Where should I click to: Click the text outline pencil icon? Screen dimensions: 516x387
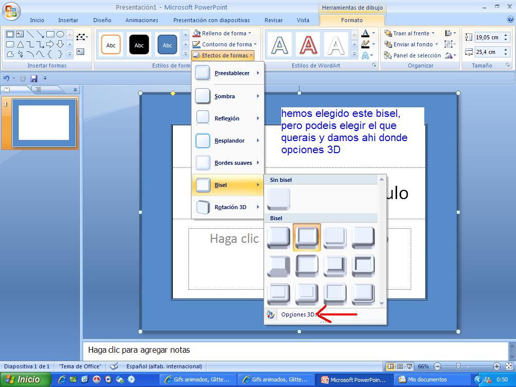pyautogui.click(x=365, y=44)
